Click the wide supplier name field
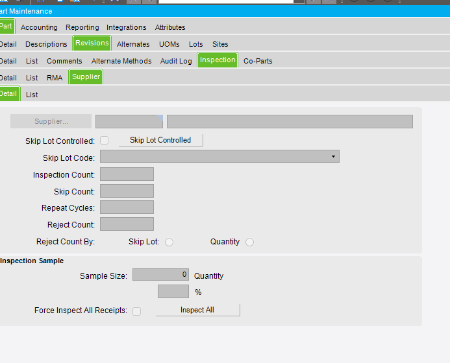 coord(290,121)
